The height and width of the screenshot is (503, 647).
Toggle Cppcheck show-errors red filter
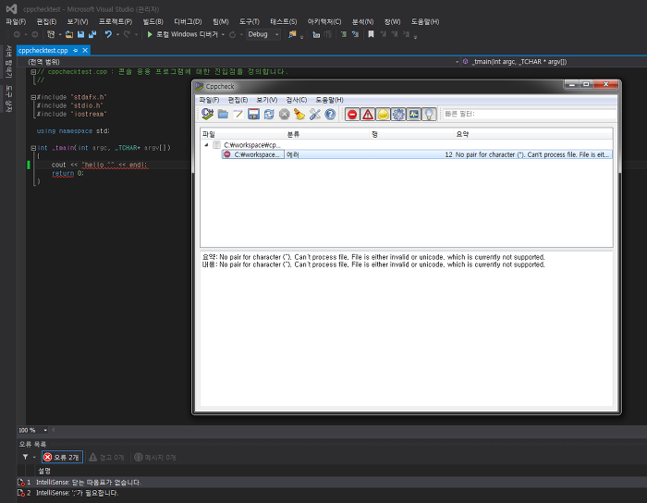click(x=352, y=114)
